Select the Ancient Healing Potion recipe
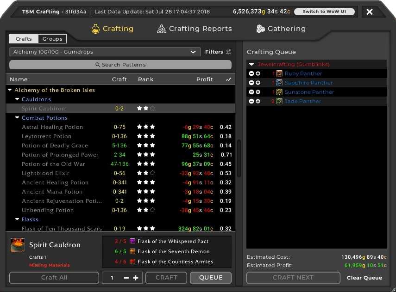This screenshot has height=292, width=396. pyautogui.click(x=120, y=182)
